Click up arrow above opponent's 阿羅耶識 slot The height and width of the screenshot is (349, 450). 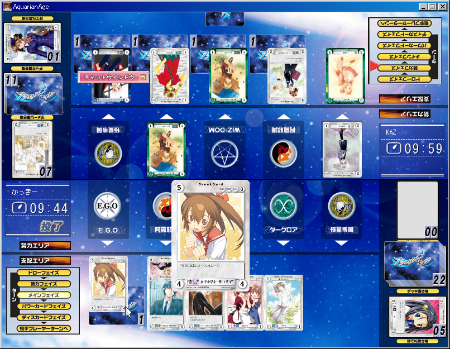284,117
